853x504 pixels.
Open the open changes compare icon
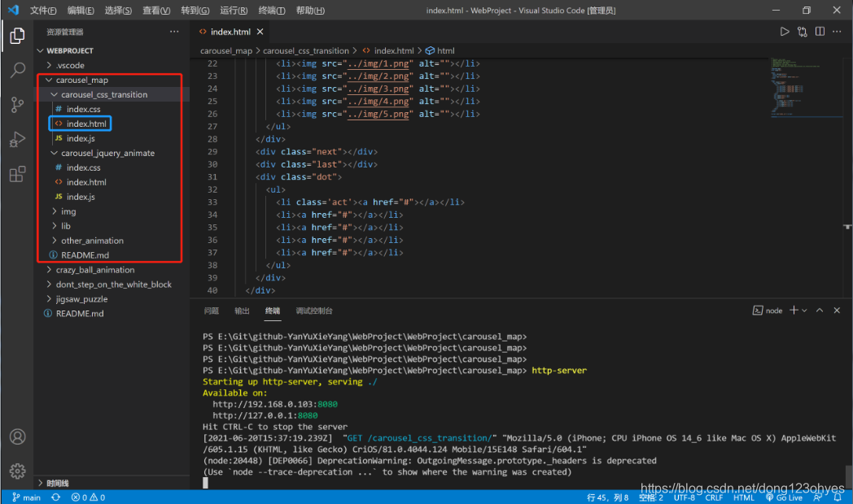803,32
